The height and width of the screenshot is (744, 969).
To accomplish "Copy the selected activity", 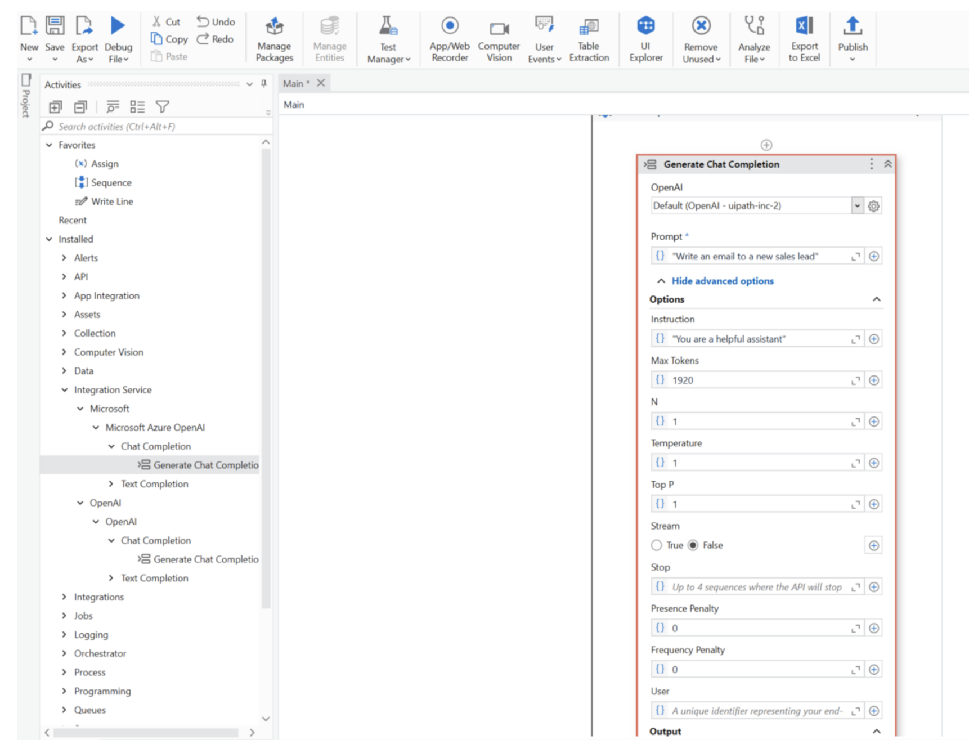I will pos(169,39).
